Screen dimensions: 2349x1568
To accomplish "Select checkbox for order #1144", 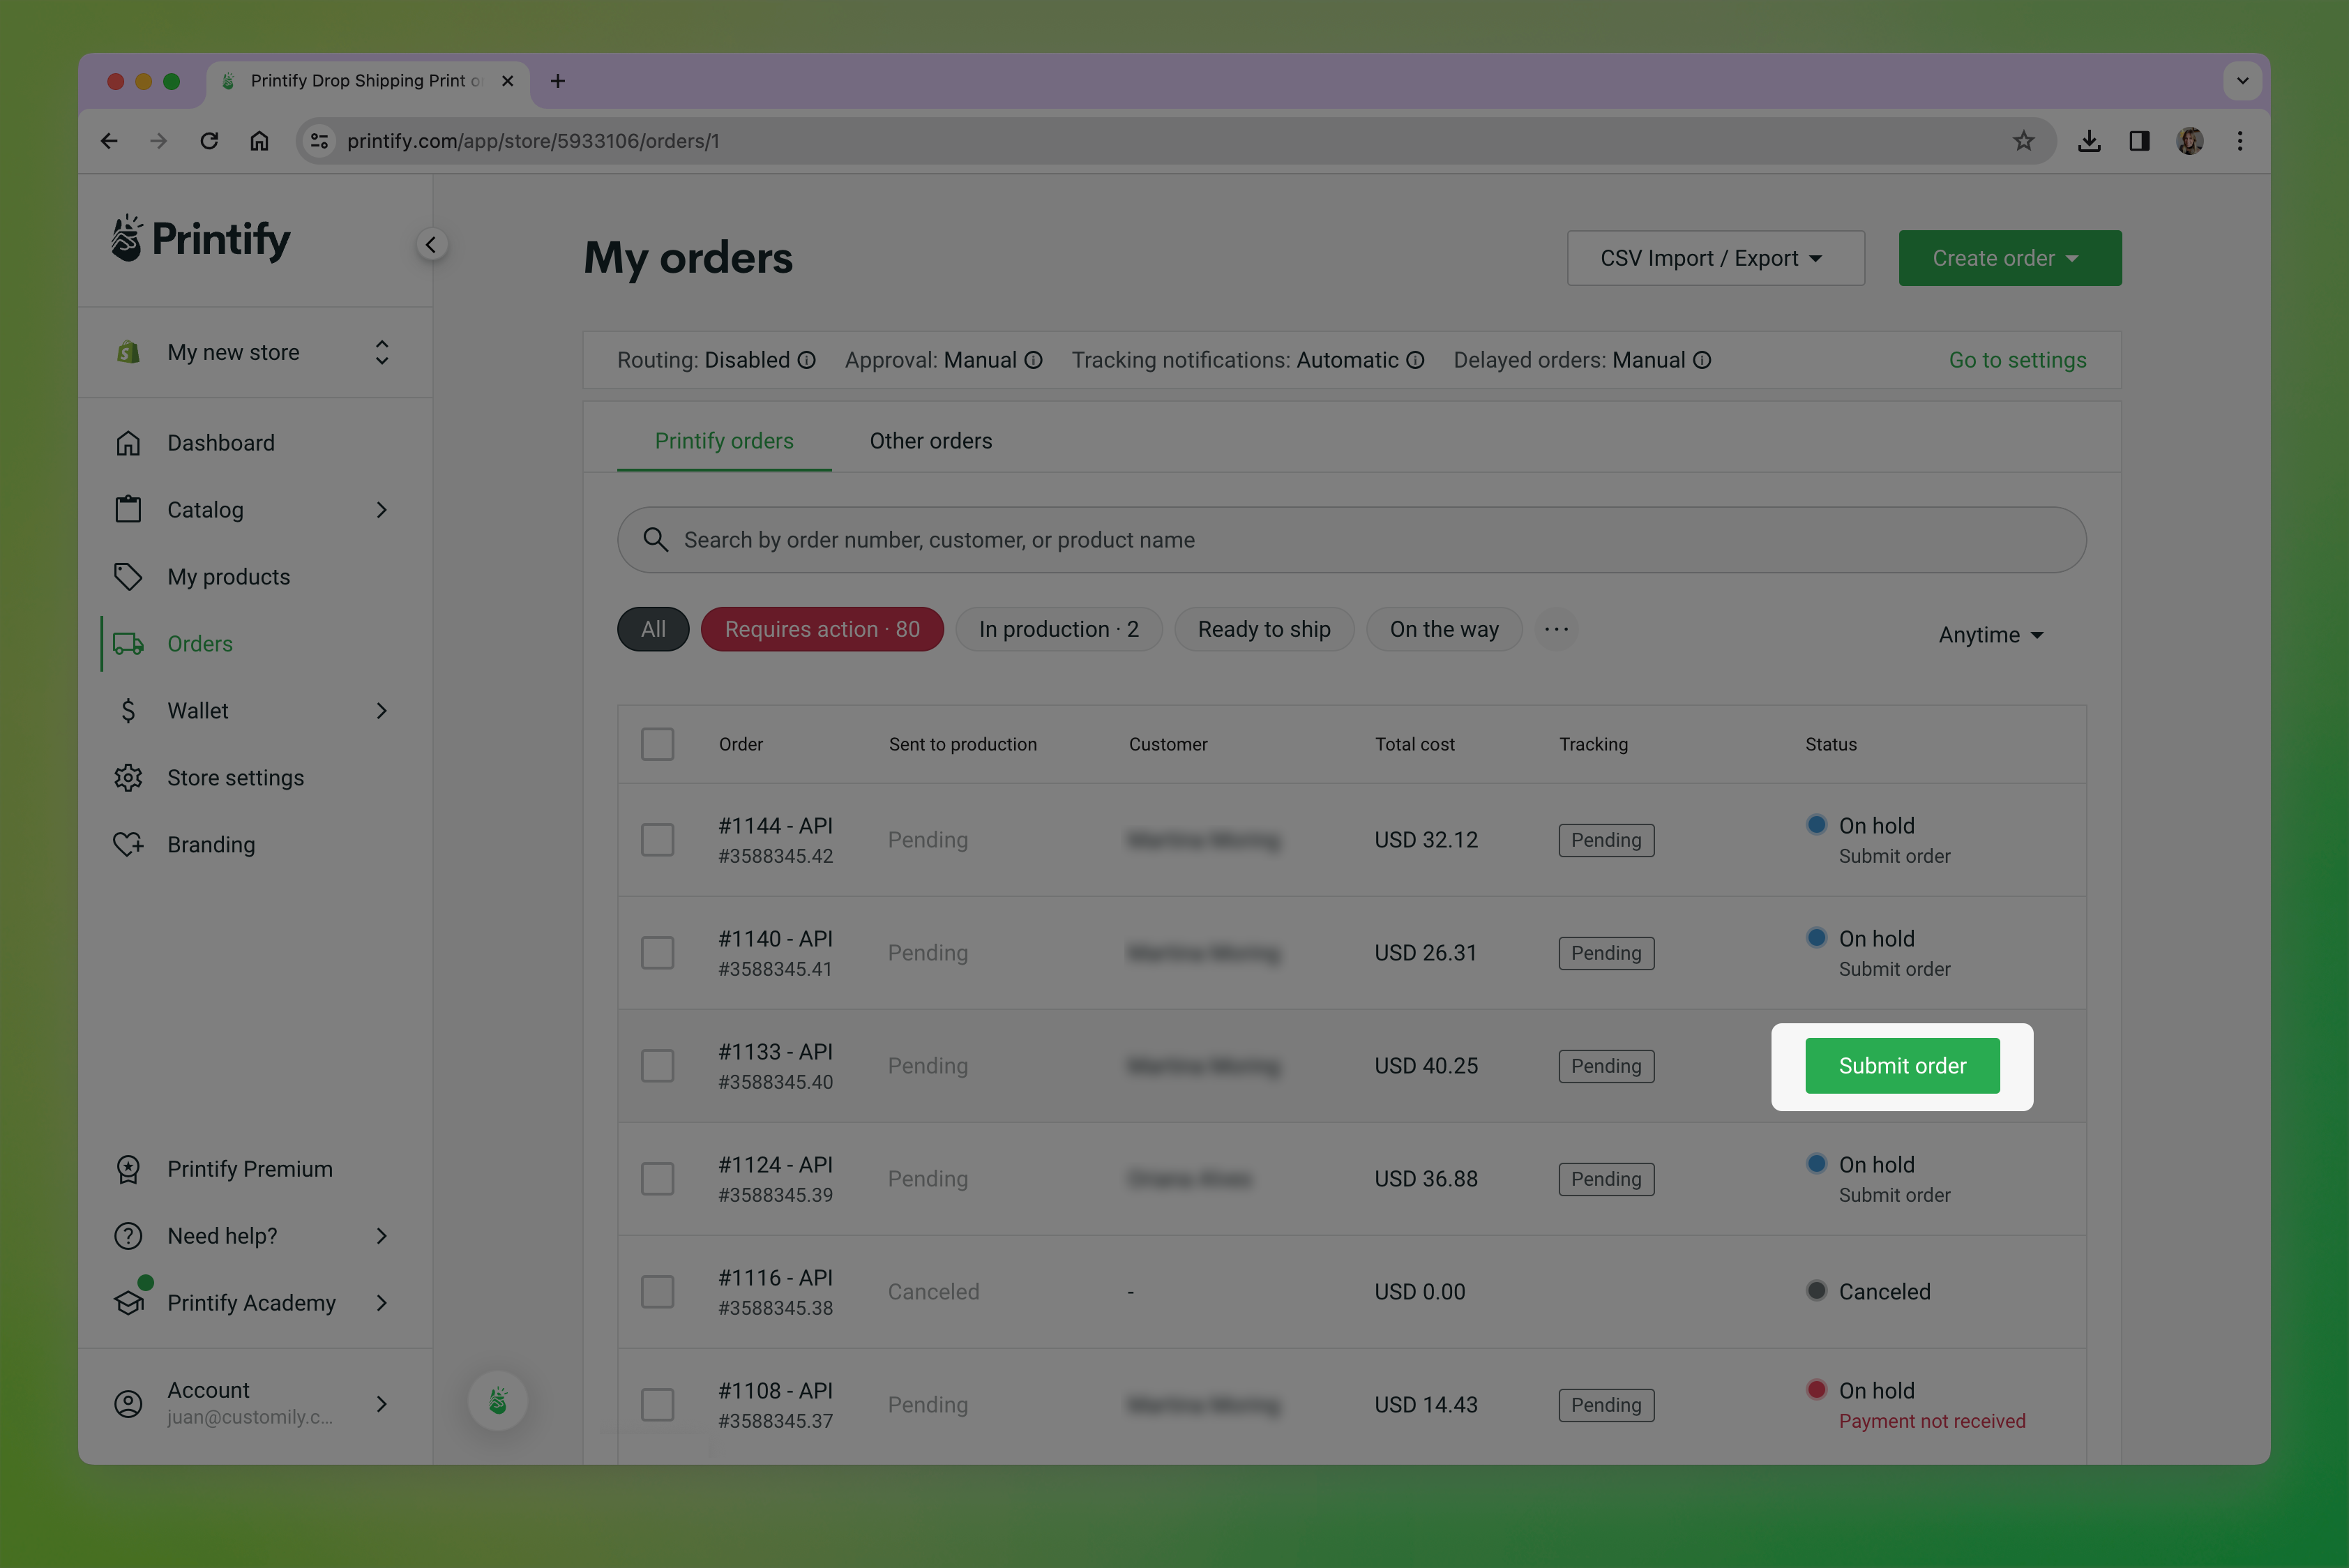I will click(x=657, y=840).
